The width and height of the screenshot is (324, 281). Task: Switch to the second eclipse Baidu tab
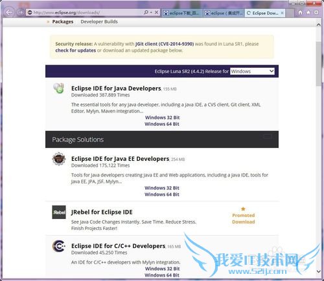coord(224,13)
